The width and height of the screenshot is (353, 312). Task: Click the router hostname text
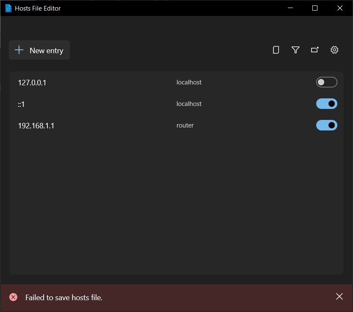[x=185, y=125]
